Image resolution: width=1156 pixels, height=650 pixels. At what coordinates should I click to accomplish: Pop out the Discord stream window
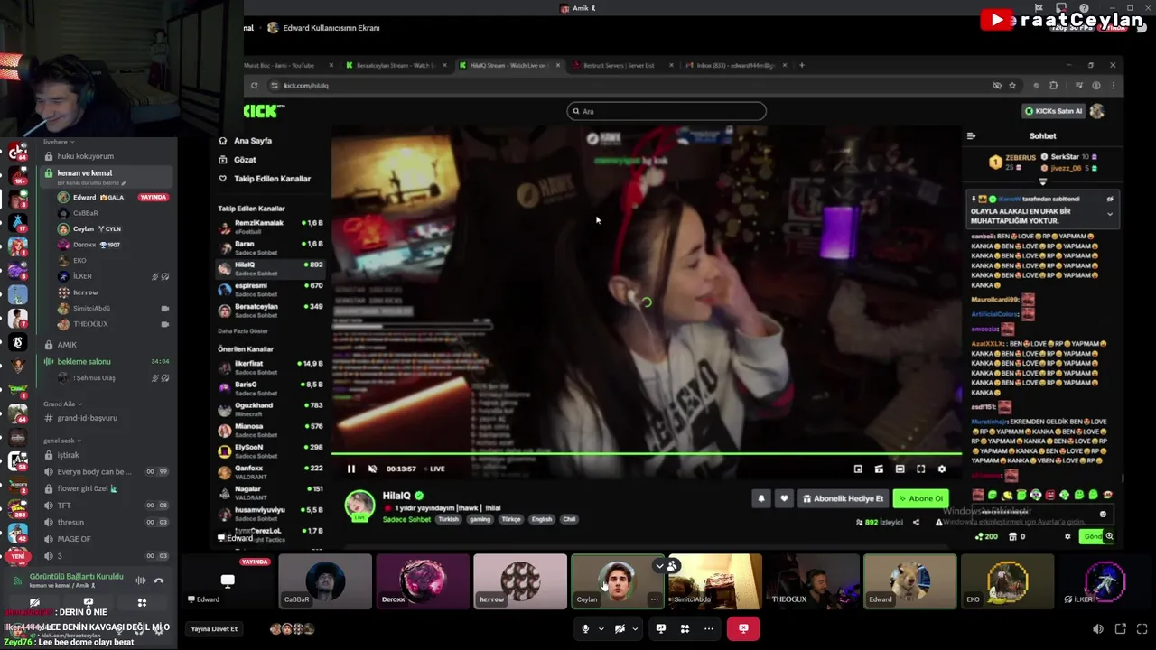[1120, 629]
